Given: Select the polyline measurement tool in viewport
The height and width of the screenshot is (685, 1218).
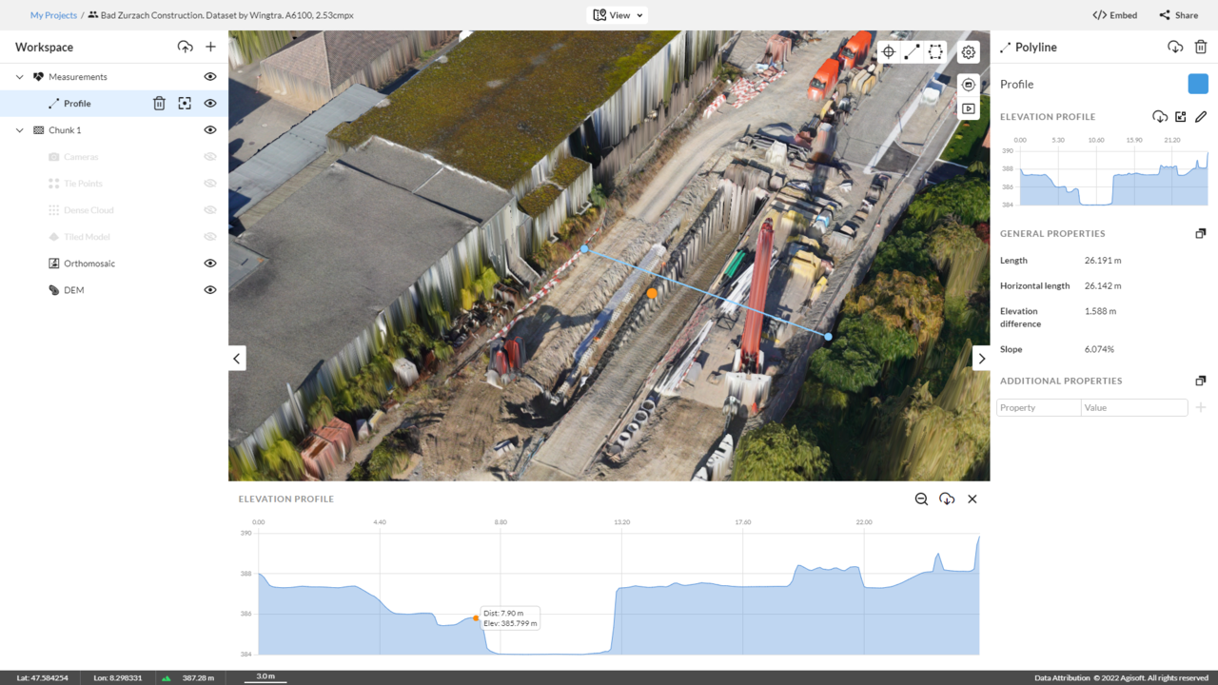Looking at the screenshot, I should pyautogui.click(x=912, y=52).
